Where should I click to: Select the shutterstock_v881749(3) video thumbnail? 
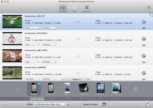point(12,56)
